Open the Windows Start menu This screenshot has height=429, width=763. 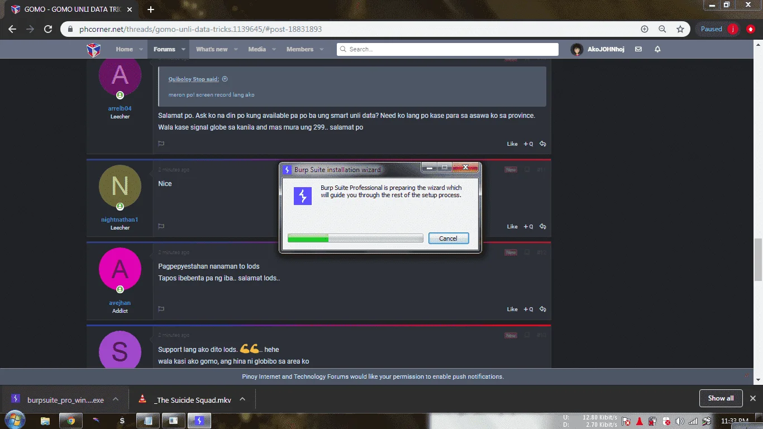coord(14,420)
